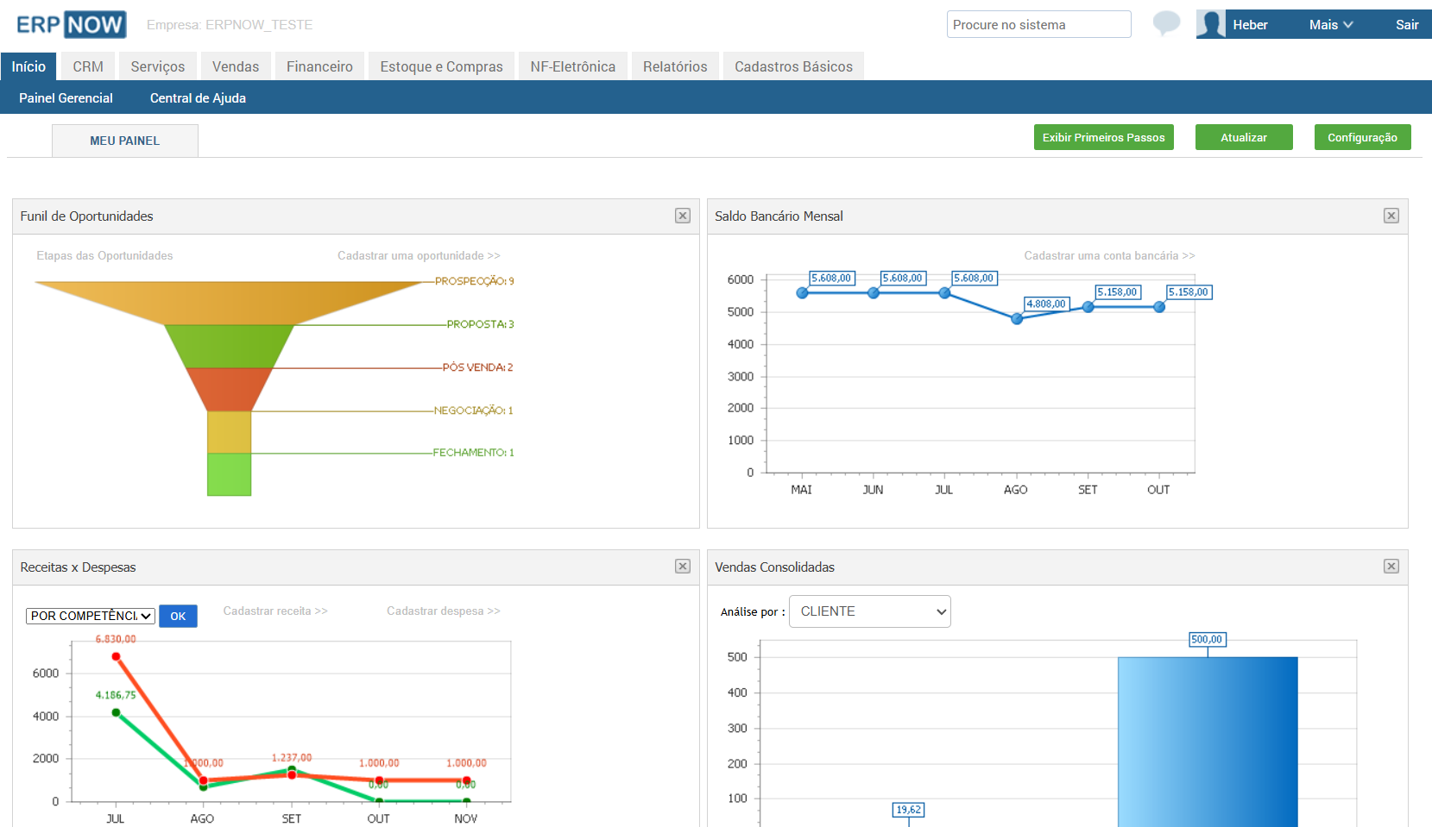Expand the Mais dropdown menu
The height and width of the screenshot is (827, 1432).
[x=1330, y=25]
